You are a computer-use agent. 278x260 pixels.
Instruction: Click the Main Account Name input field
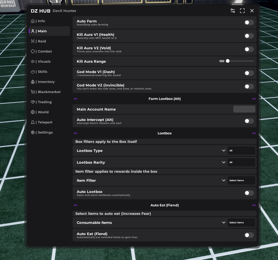(244, 109)
